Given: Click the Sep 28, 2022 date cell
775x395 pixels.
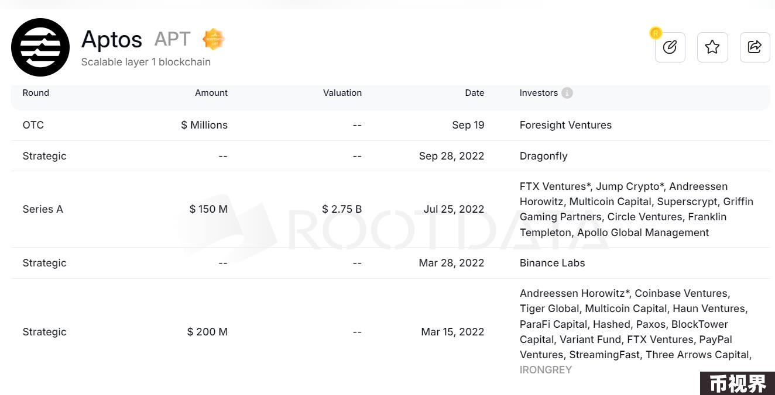Looking at the screenshot, I should pos(452,156).
